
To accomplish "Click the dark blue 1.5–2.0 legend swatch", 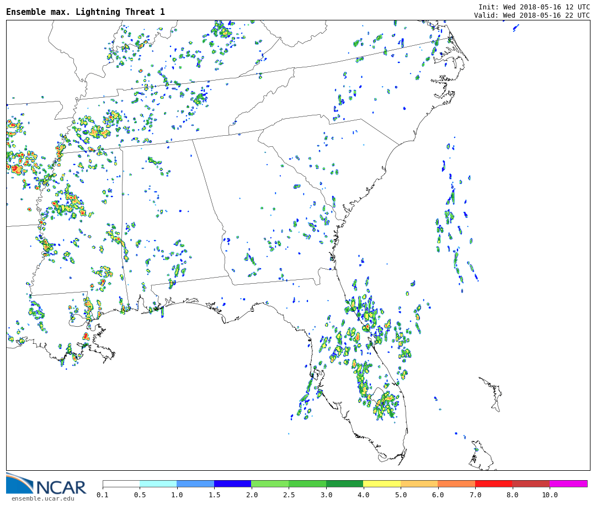I will pyautogui.click(x=232, y=484).
